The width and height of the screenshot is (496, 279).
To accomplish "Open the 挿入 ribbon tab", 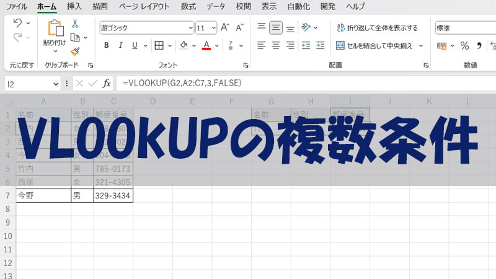I will click(74, 7).
